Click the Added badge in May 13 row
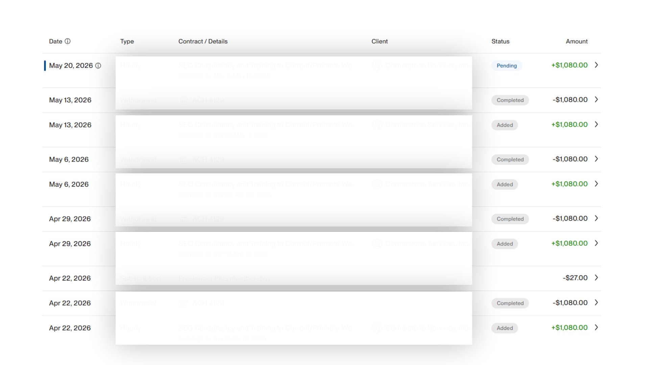 point(505,125)
